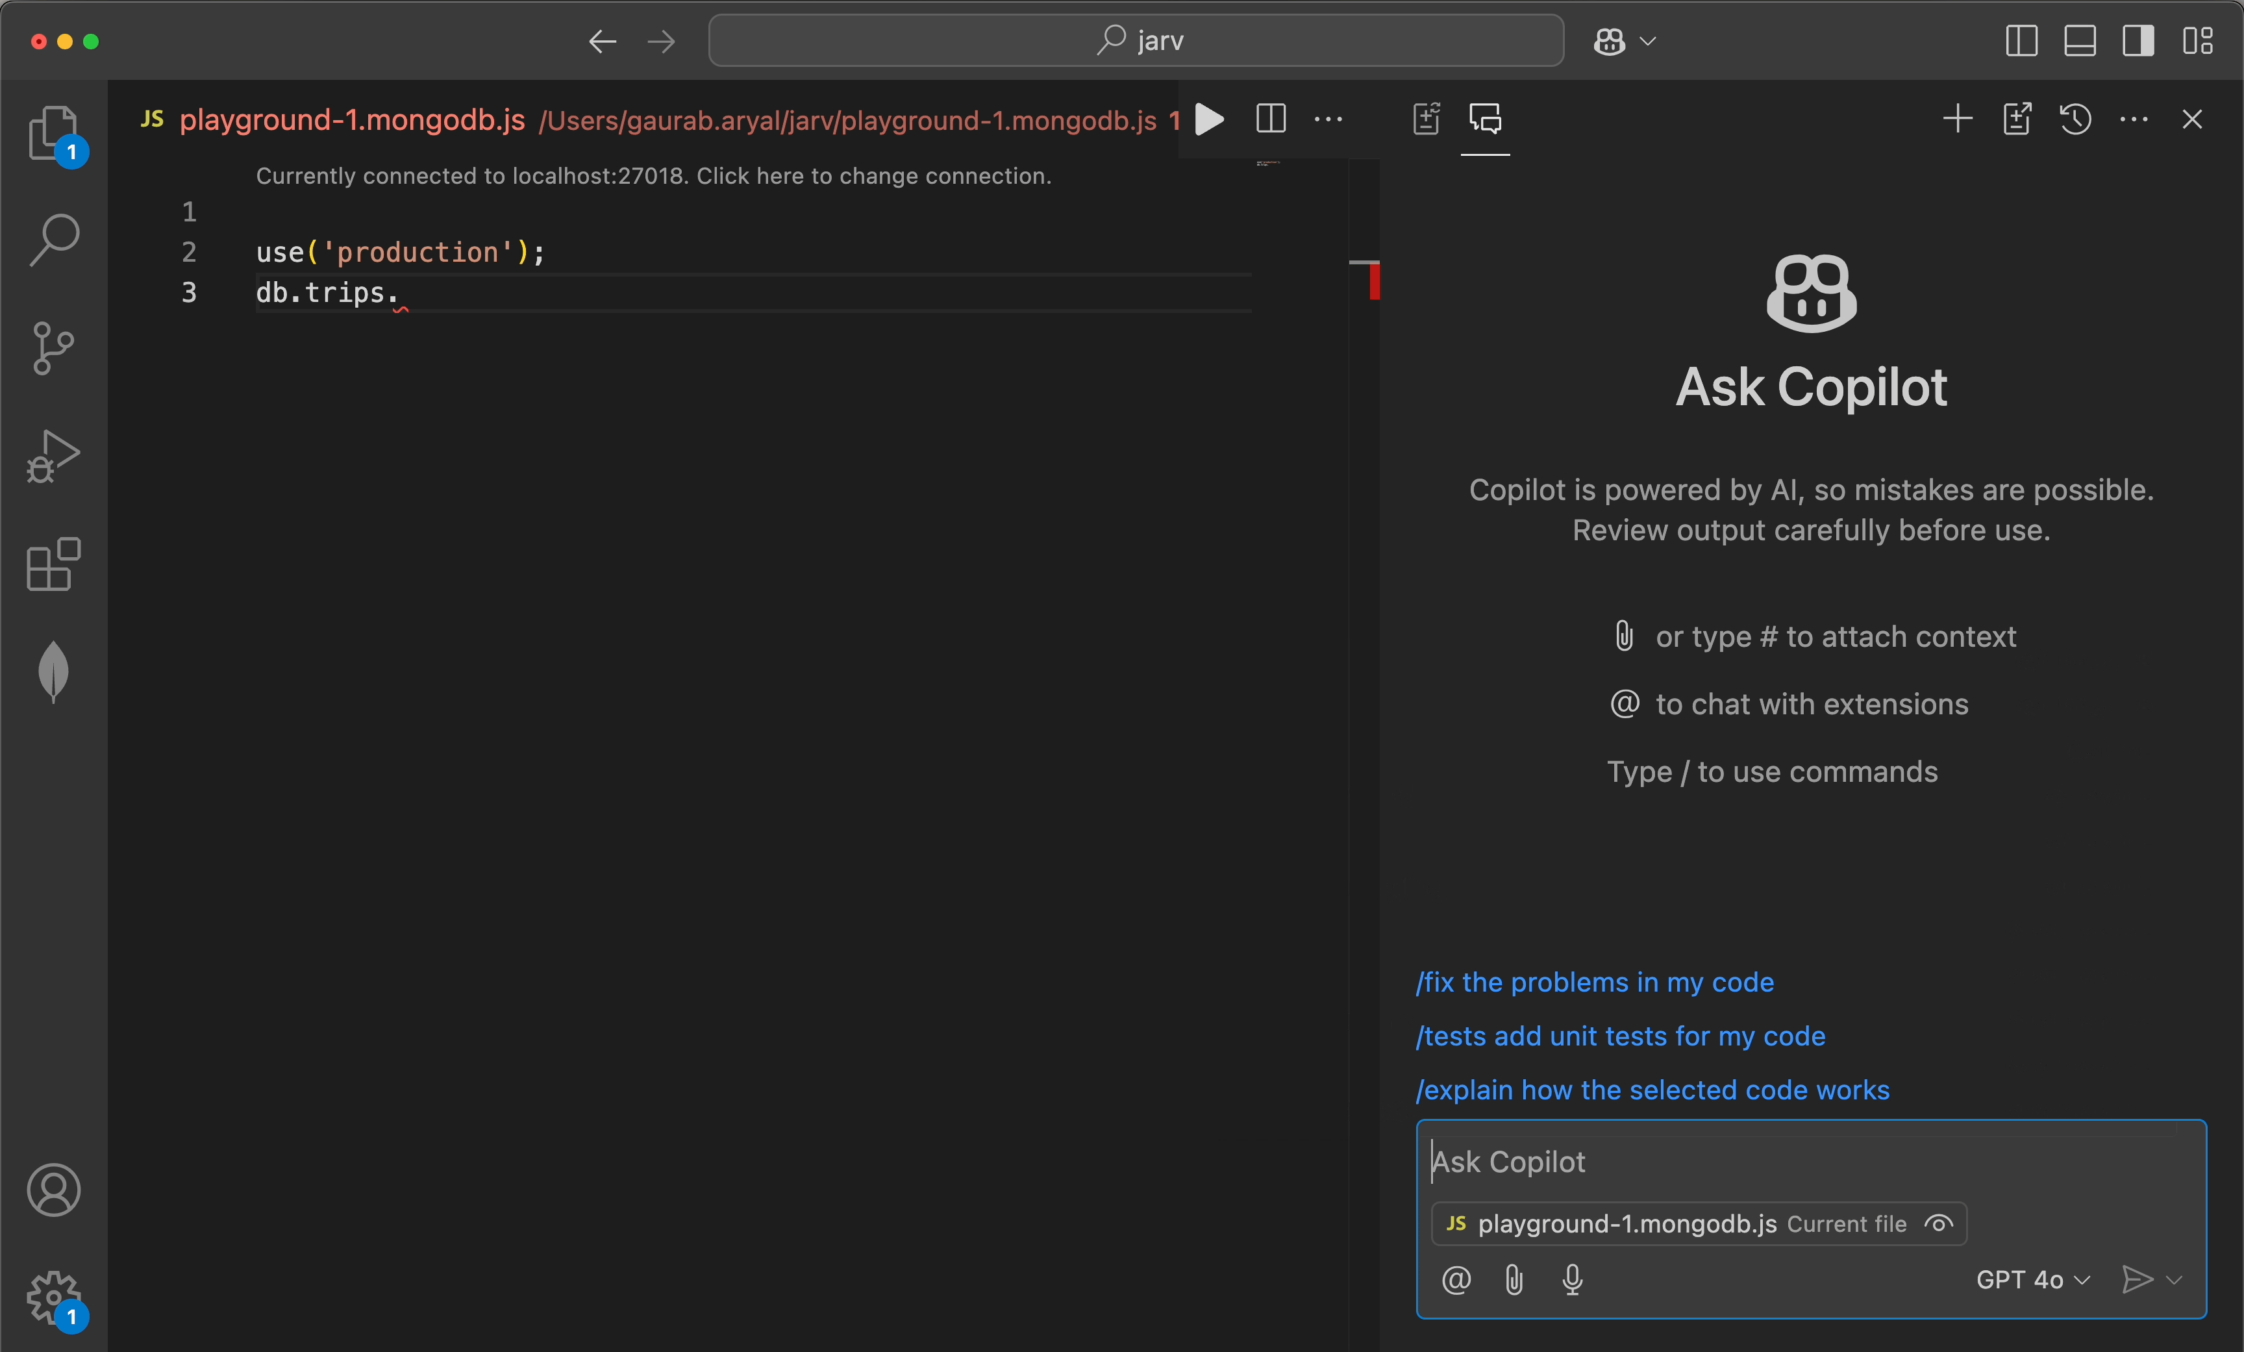The height and width of the screenshot is (1352, 2244).
Task: Start a new Copilot chat
Action: point(1957,119)
